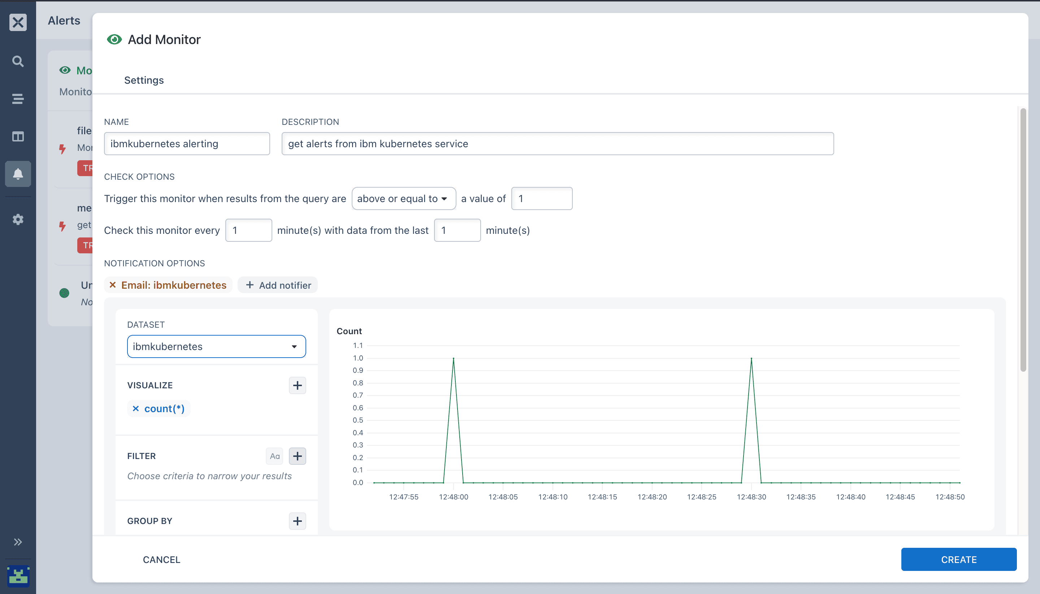Image resolution: width=1040 pixels, height=594 pixels.
Task: Click the Alerts page heading
Action: coord(64,21)
